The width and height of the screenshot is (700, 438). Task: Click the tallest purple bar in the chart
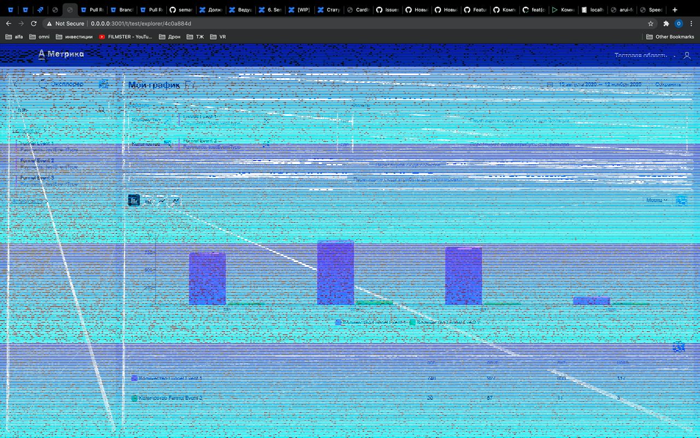335,272
